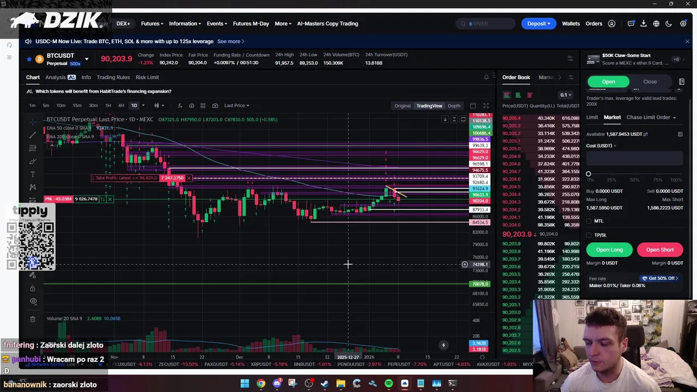Image resolution: width=697 pixels, height=392 pixels.
Task: Take a chart snapshot with camera icon
Action: 215,106
